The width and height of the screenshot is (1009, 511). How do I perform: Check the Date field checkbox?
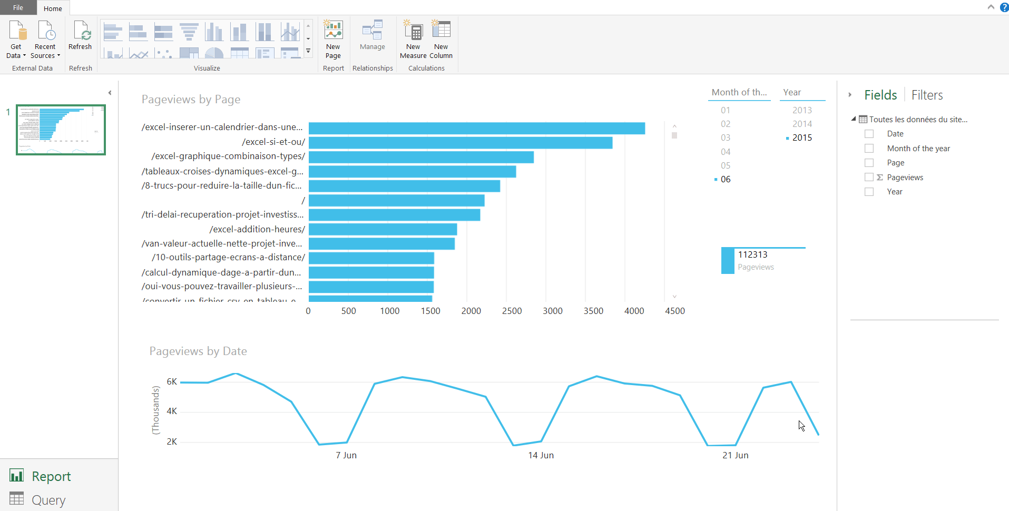pos(869,134)
